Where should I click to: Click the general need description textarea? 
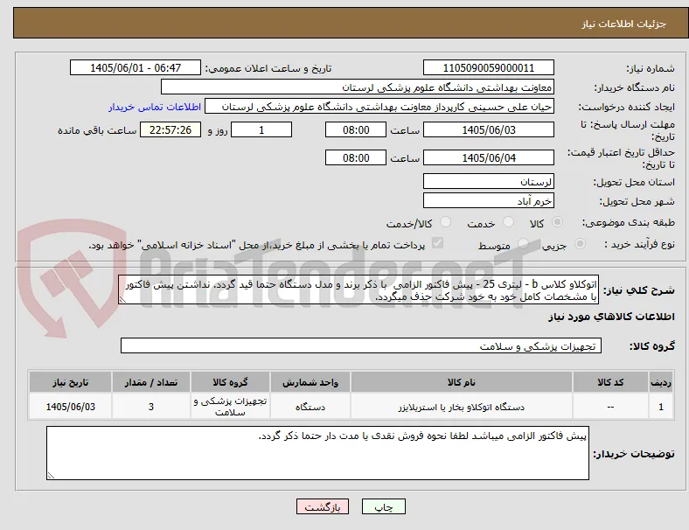(x=358, y=289)
